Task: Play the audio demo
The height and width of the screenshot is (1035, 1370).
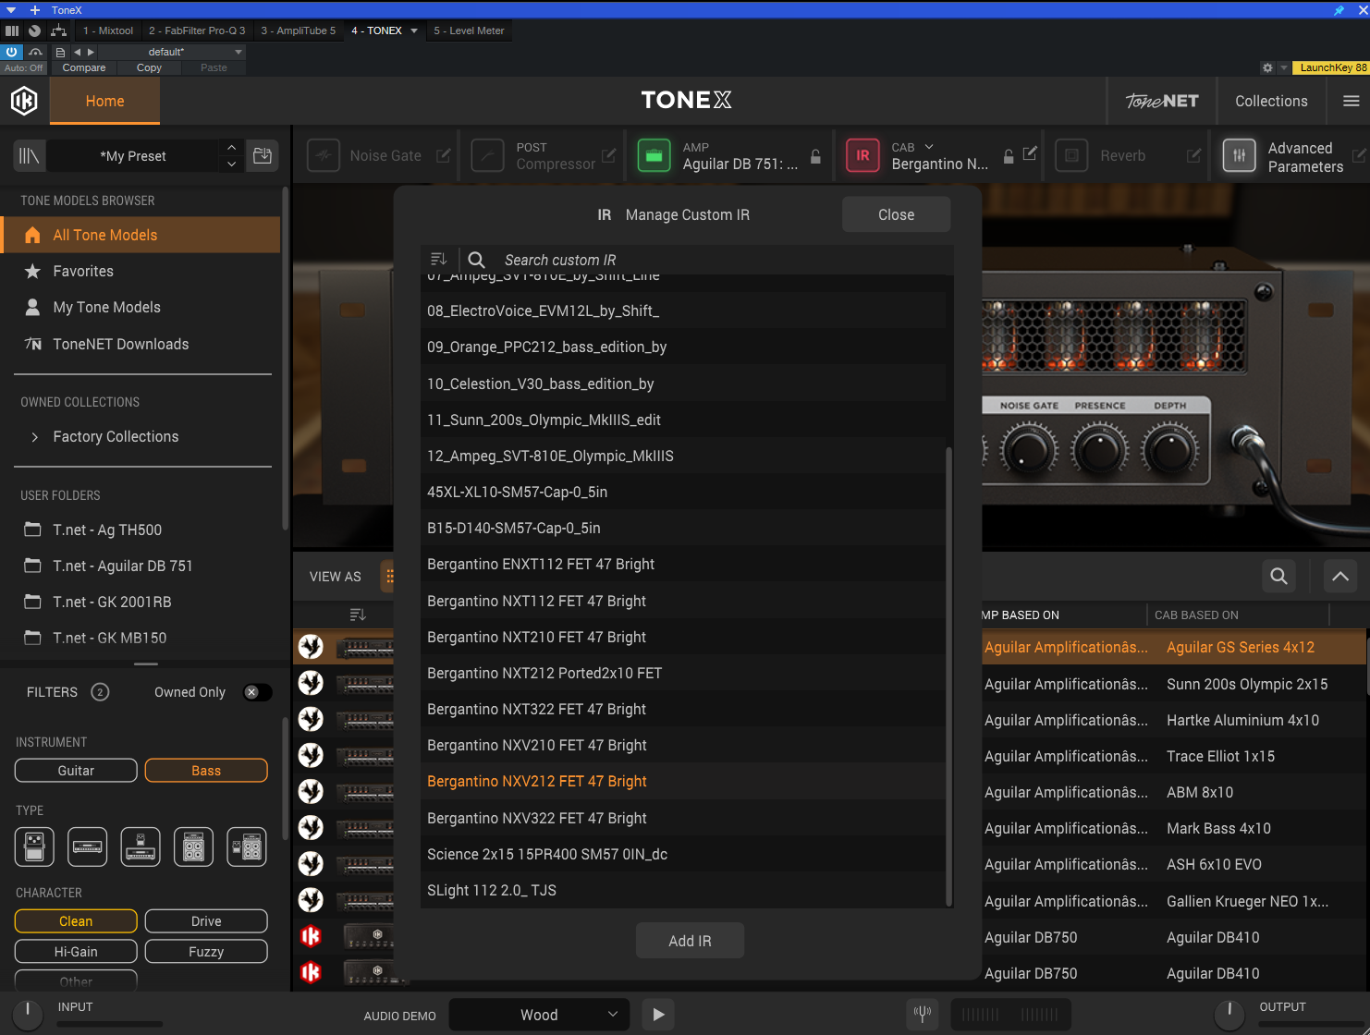Action: coord(658,1015)
